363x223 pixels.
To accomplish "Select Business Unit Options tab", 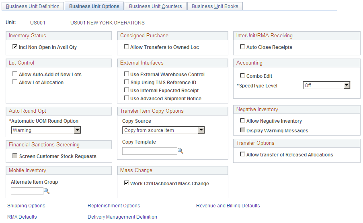I will (94, 6).
